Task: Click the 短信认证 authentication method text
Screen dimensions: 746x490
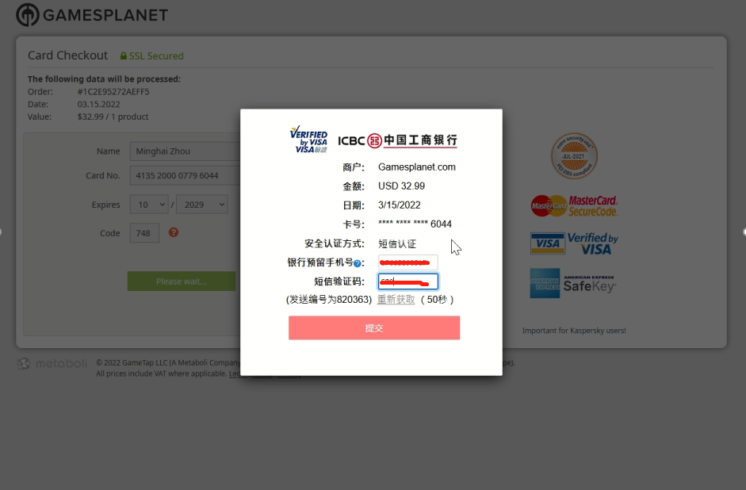Action: (397, 243)
